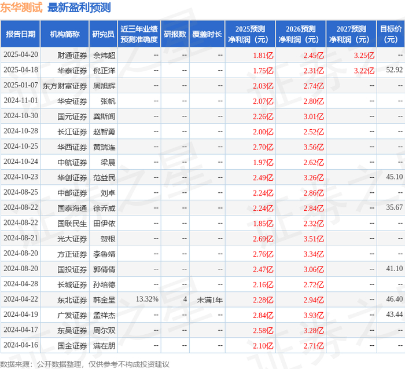Select analyst name 周旭辉

[104, 86]
